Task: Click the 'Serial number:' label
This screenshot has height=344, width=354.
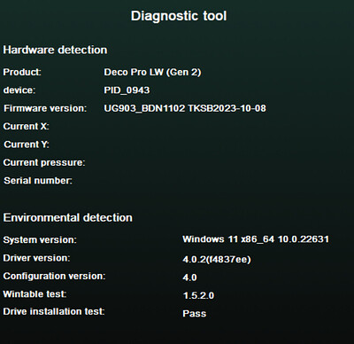Action: coord(38,181)
